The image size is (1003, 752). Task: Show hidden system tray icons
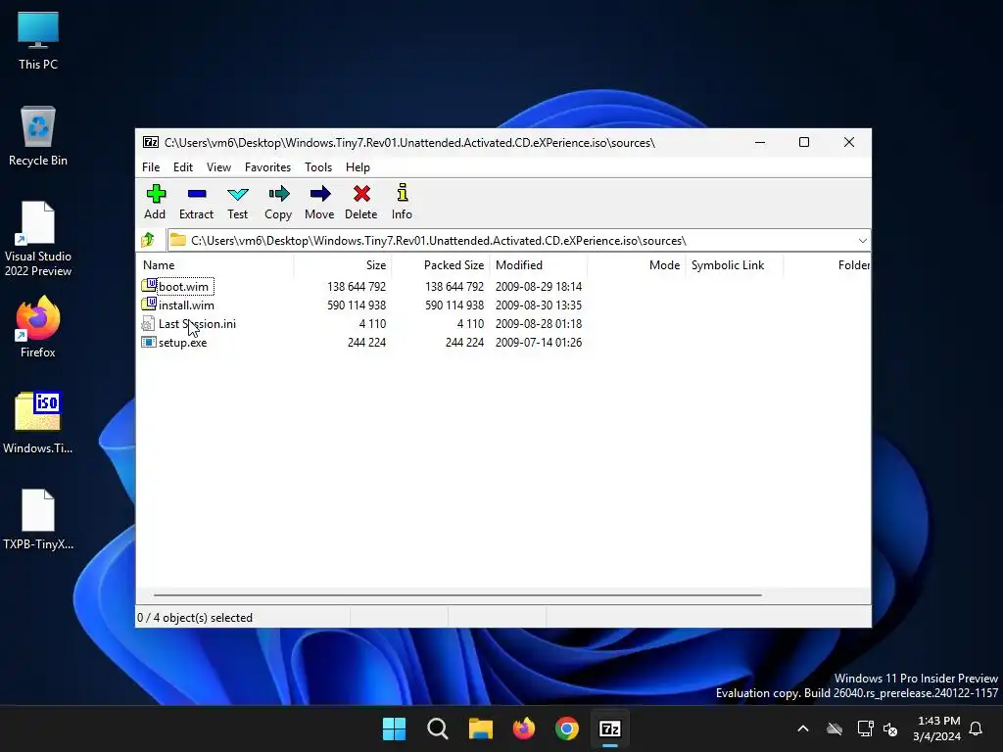click(803, 728)
